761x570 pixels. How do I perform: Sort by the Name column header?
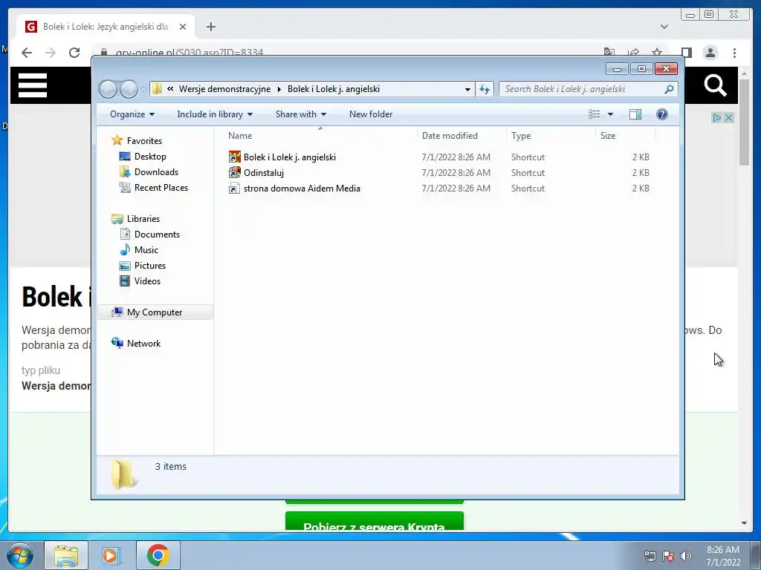point(320,136)
